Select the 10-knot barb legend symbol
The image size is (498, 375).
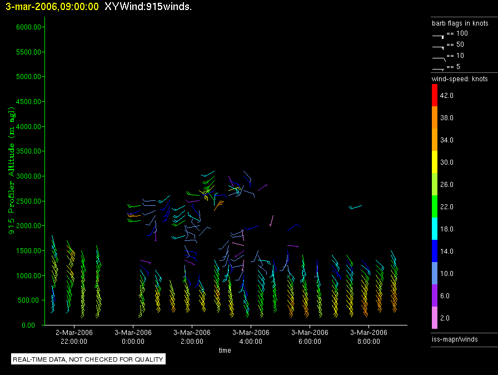439,57
